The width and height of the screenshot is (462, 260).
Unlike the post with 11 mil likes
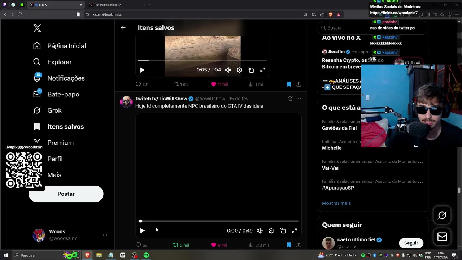click(219, 84)
